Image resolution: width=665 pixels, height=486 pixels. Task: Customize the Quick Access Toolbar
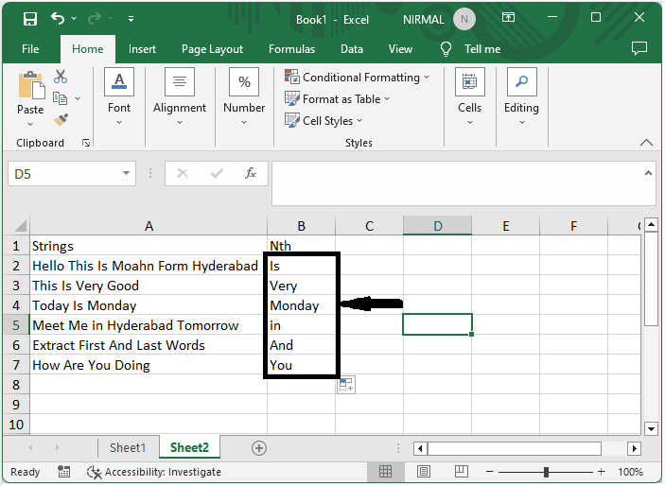pos(131,19)
